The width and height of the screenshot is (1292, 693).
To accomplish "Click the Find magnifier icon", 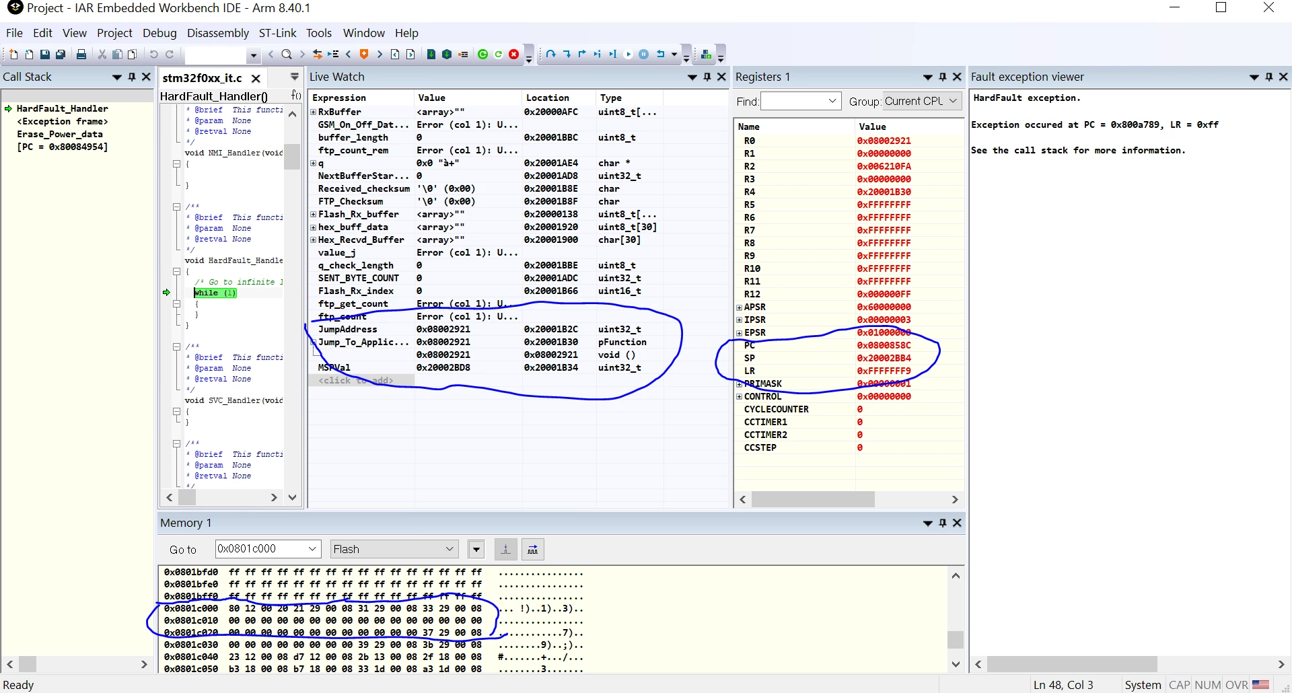I will coord(287,54).
